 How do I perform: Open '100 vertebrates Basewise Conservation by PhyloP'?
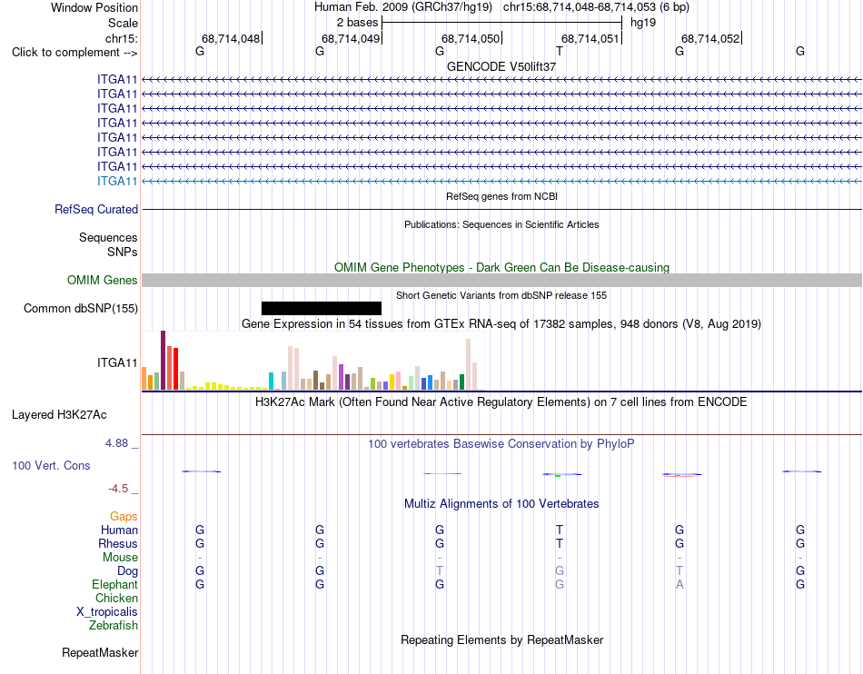click(x=501, y=443)
